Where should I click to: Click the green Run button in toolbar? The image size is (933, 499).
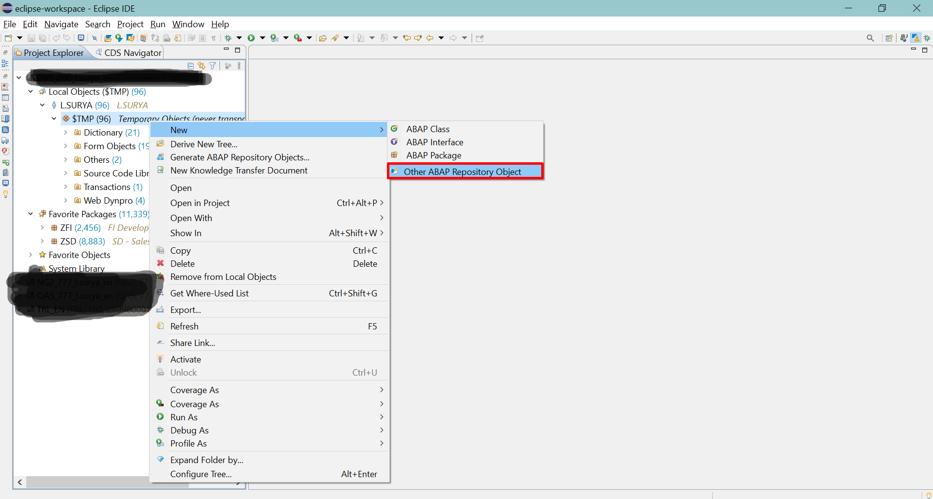click(x=251, y=38)
